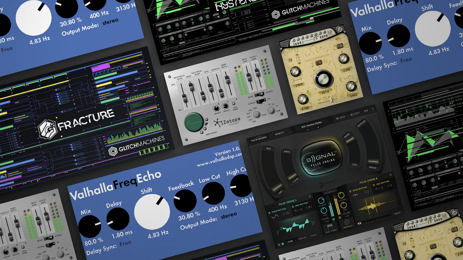Viewport: 463px width, 260px height.
Task: Click the RPM knob in fully visible Vinyl
Action: pyautogui.click(x=271, y=110)
